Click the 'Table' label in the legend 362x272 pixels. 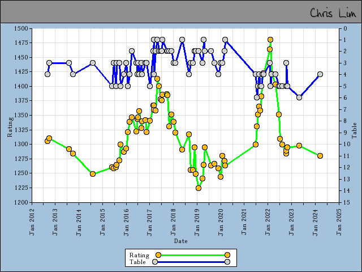137,262
